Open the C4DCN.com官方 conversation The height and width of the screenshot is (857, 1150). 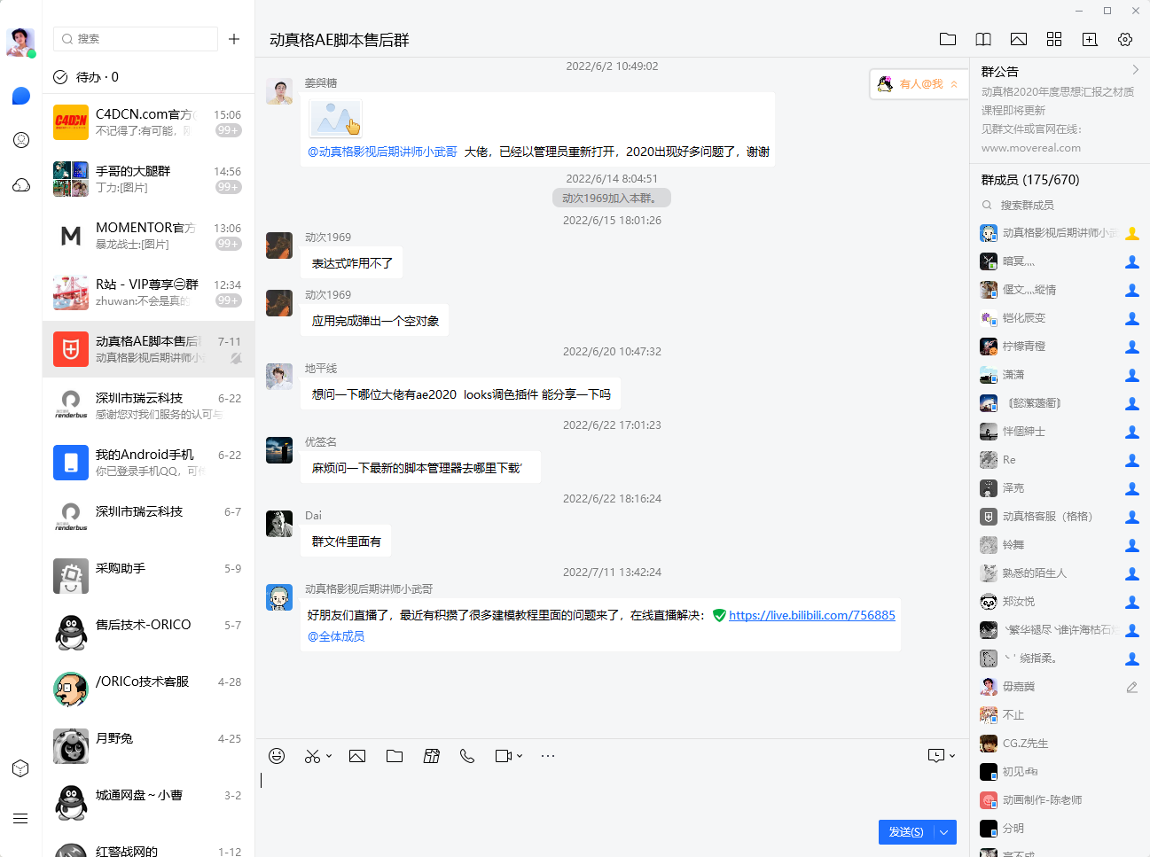click(148, 122)
